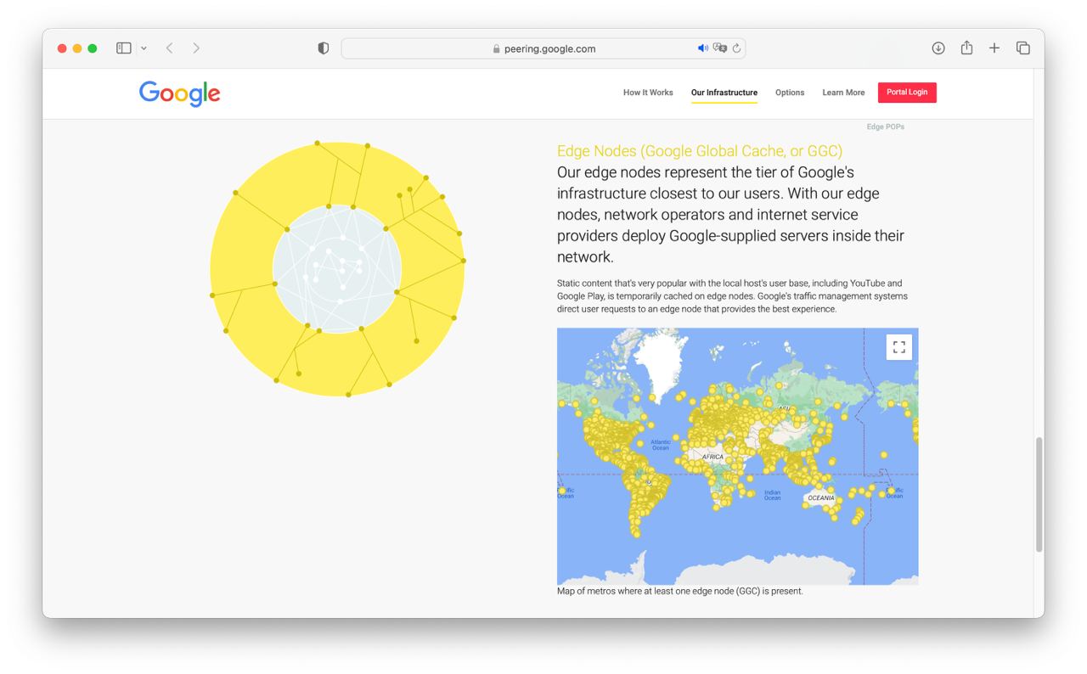Viewport: 1087px width, 674px height.
Task: Click the Google logo
Action: [x=180, y=93]
